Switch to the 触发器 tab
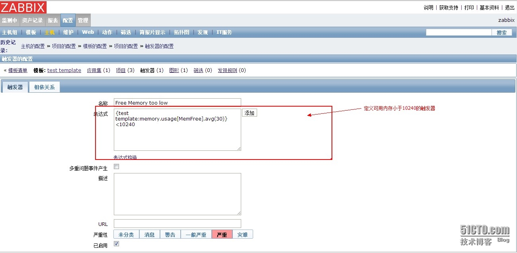The image size is (517, 253). point(15,87)
